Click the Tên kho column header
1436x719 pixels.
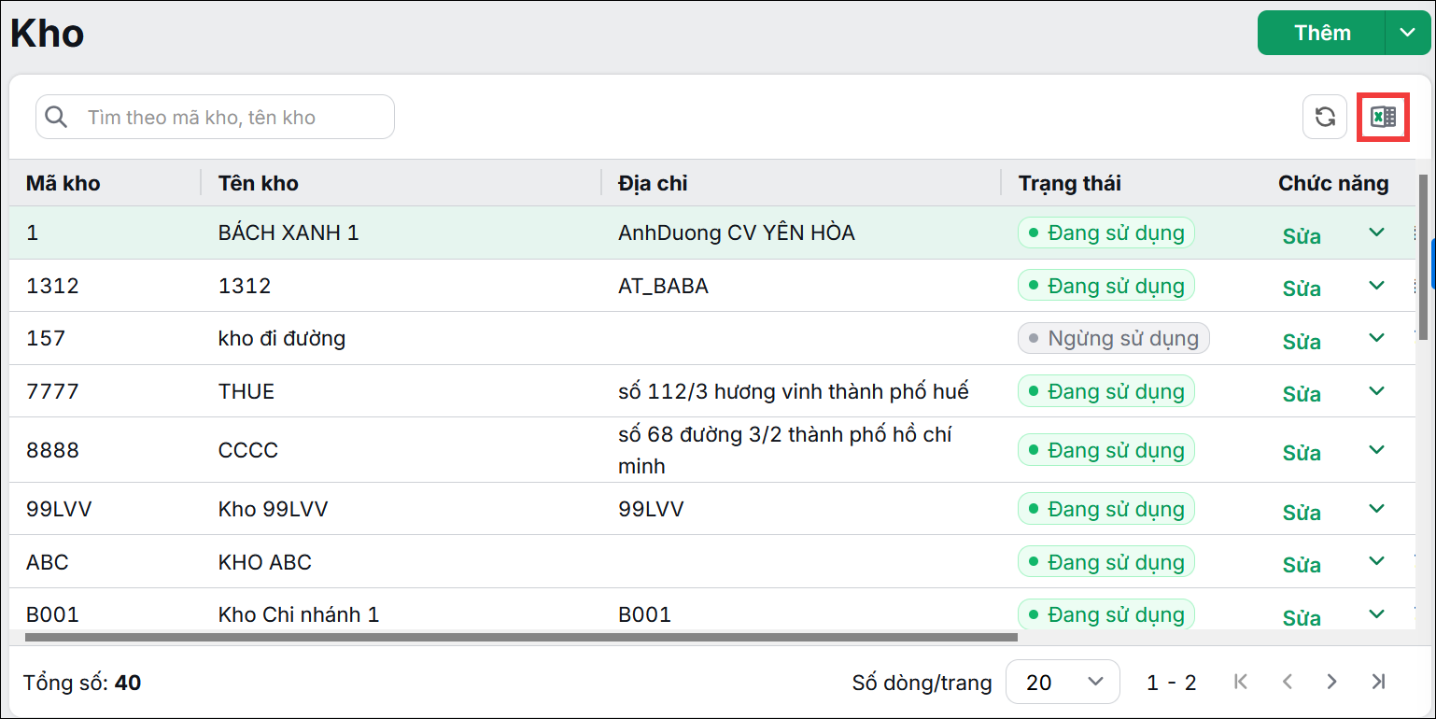(259, 183)
